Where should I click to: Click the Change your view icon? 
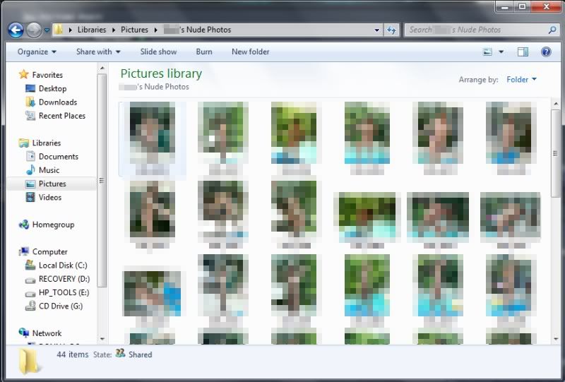tap(487, 52)
